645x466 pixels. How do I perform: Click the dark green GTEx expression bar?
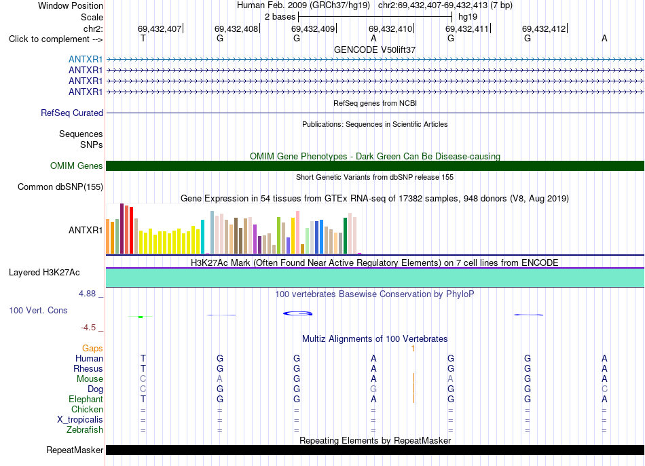click(345, 235)
